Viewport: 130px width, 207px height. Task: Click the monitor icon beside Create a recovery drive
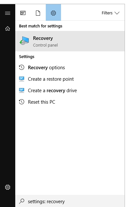(x=22, y=91)
